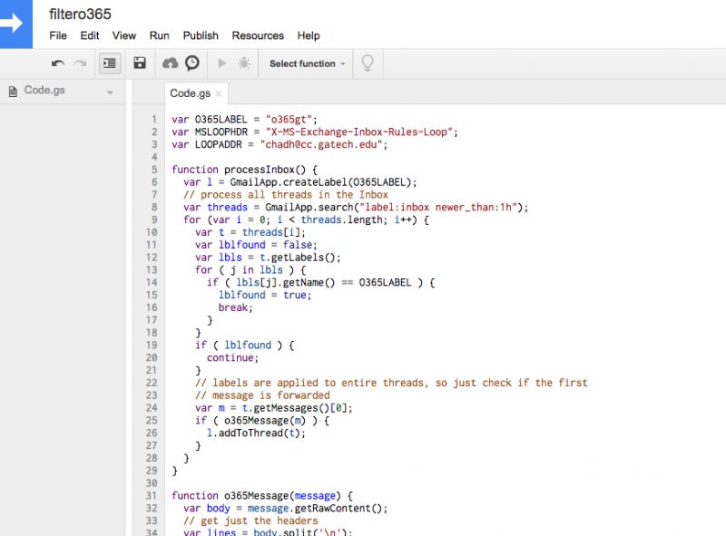Open the File menu
Screen dimensions: 726x536
tap(58, 35)
